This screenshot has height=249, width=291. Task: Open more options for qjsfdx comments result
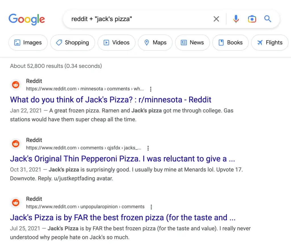(x=148, y=148)
